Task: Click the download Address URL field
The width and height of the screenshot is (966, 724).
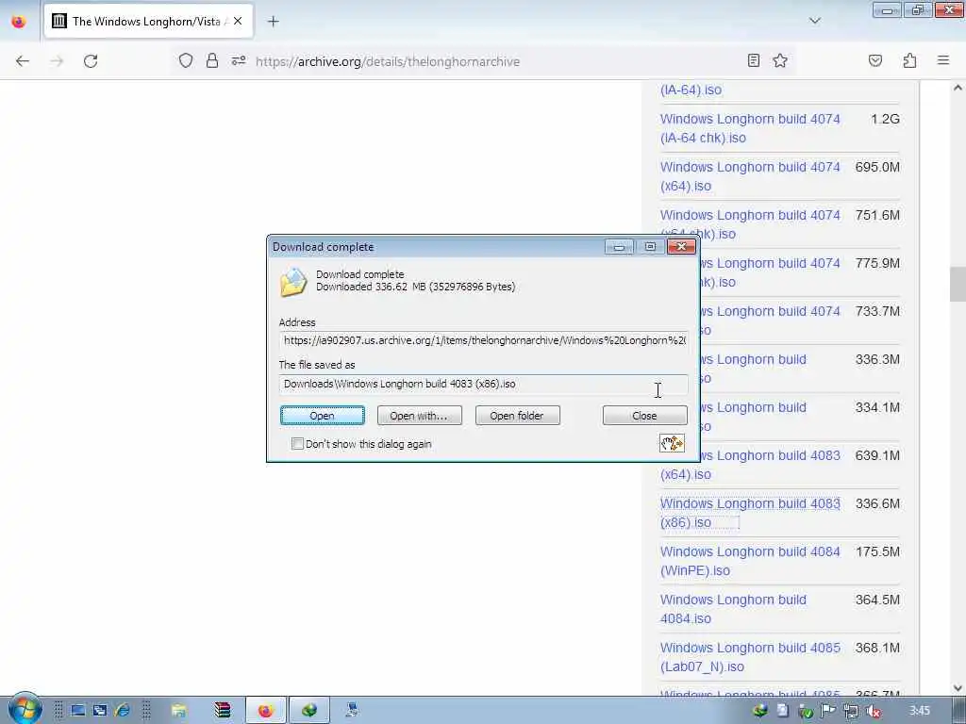Action: pos(484,340)
